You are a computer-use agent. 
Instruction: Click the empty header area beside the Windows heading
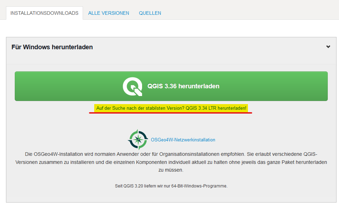pos(211,47)
